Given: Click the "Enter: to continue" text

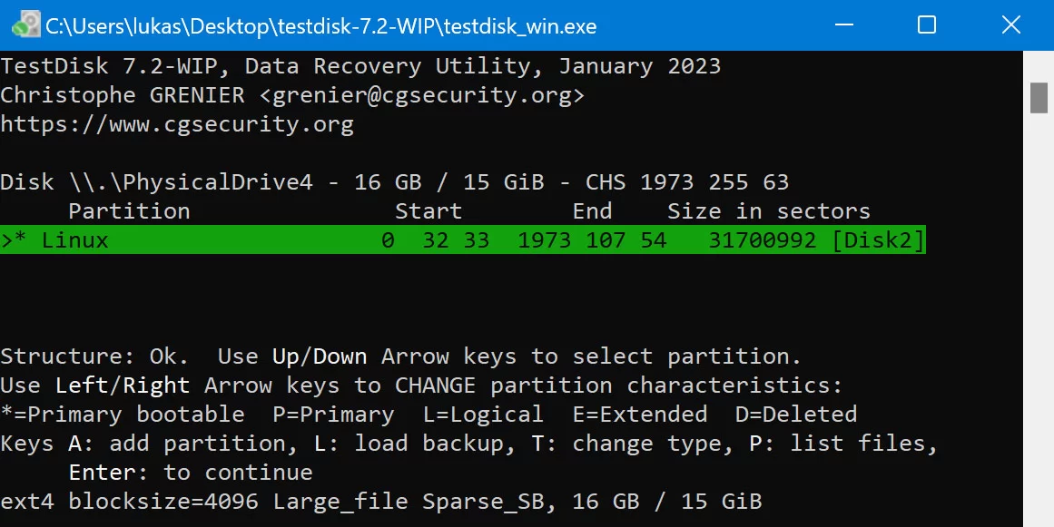Looking at the screenshot, I should (191, 473).
